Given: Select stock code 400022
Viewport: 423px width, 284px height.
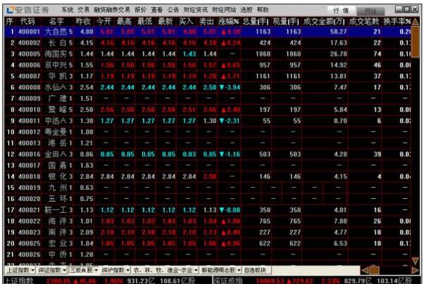Looking at the screenshot, I should point(29,221).
